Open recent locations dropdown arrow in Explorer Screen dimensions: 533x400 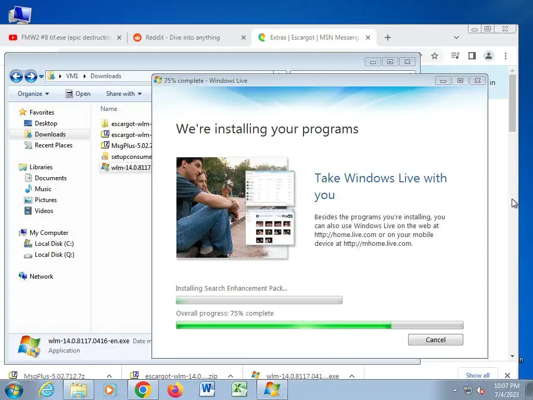41,76
